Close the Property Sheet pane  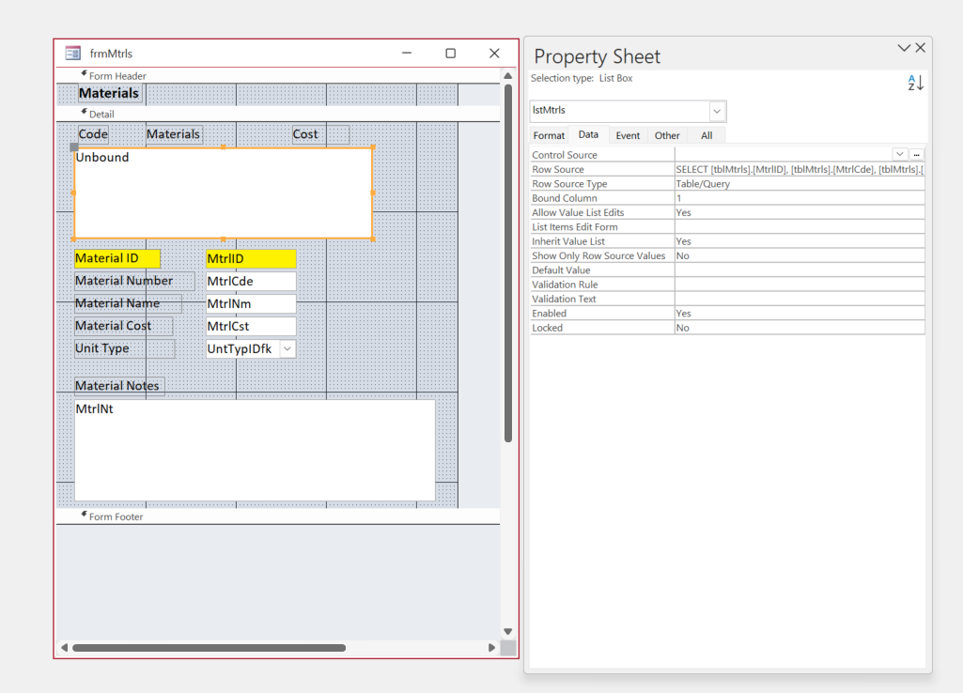[920, 48]
